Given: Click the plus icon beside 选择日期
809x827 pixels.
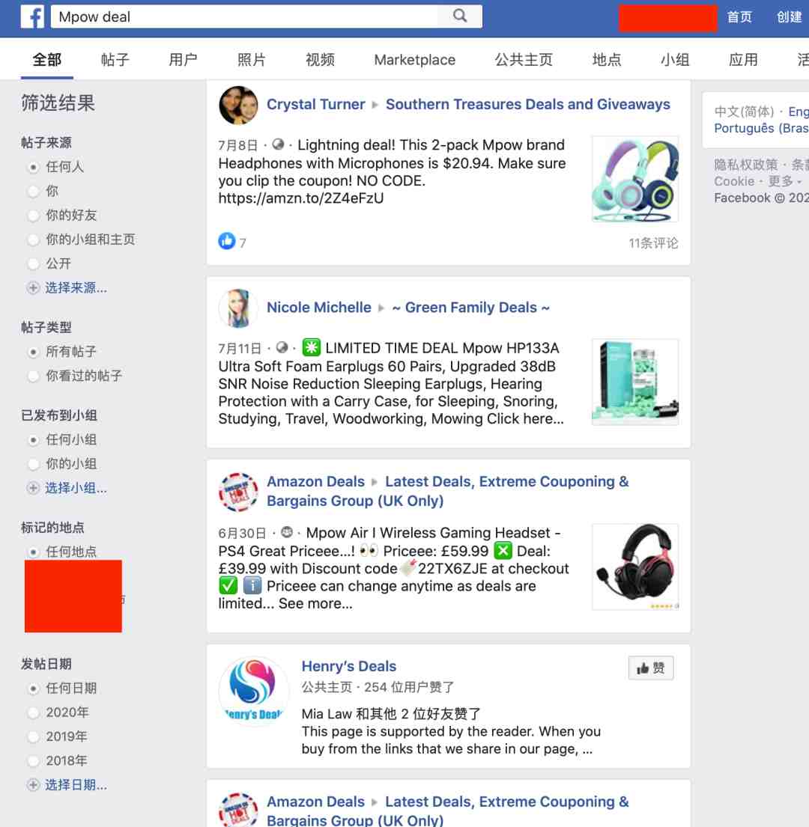Looking at the screenshot, I should (x=33, y=785).
